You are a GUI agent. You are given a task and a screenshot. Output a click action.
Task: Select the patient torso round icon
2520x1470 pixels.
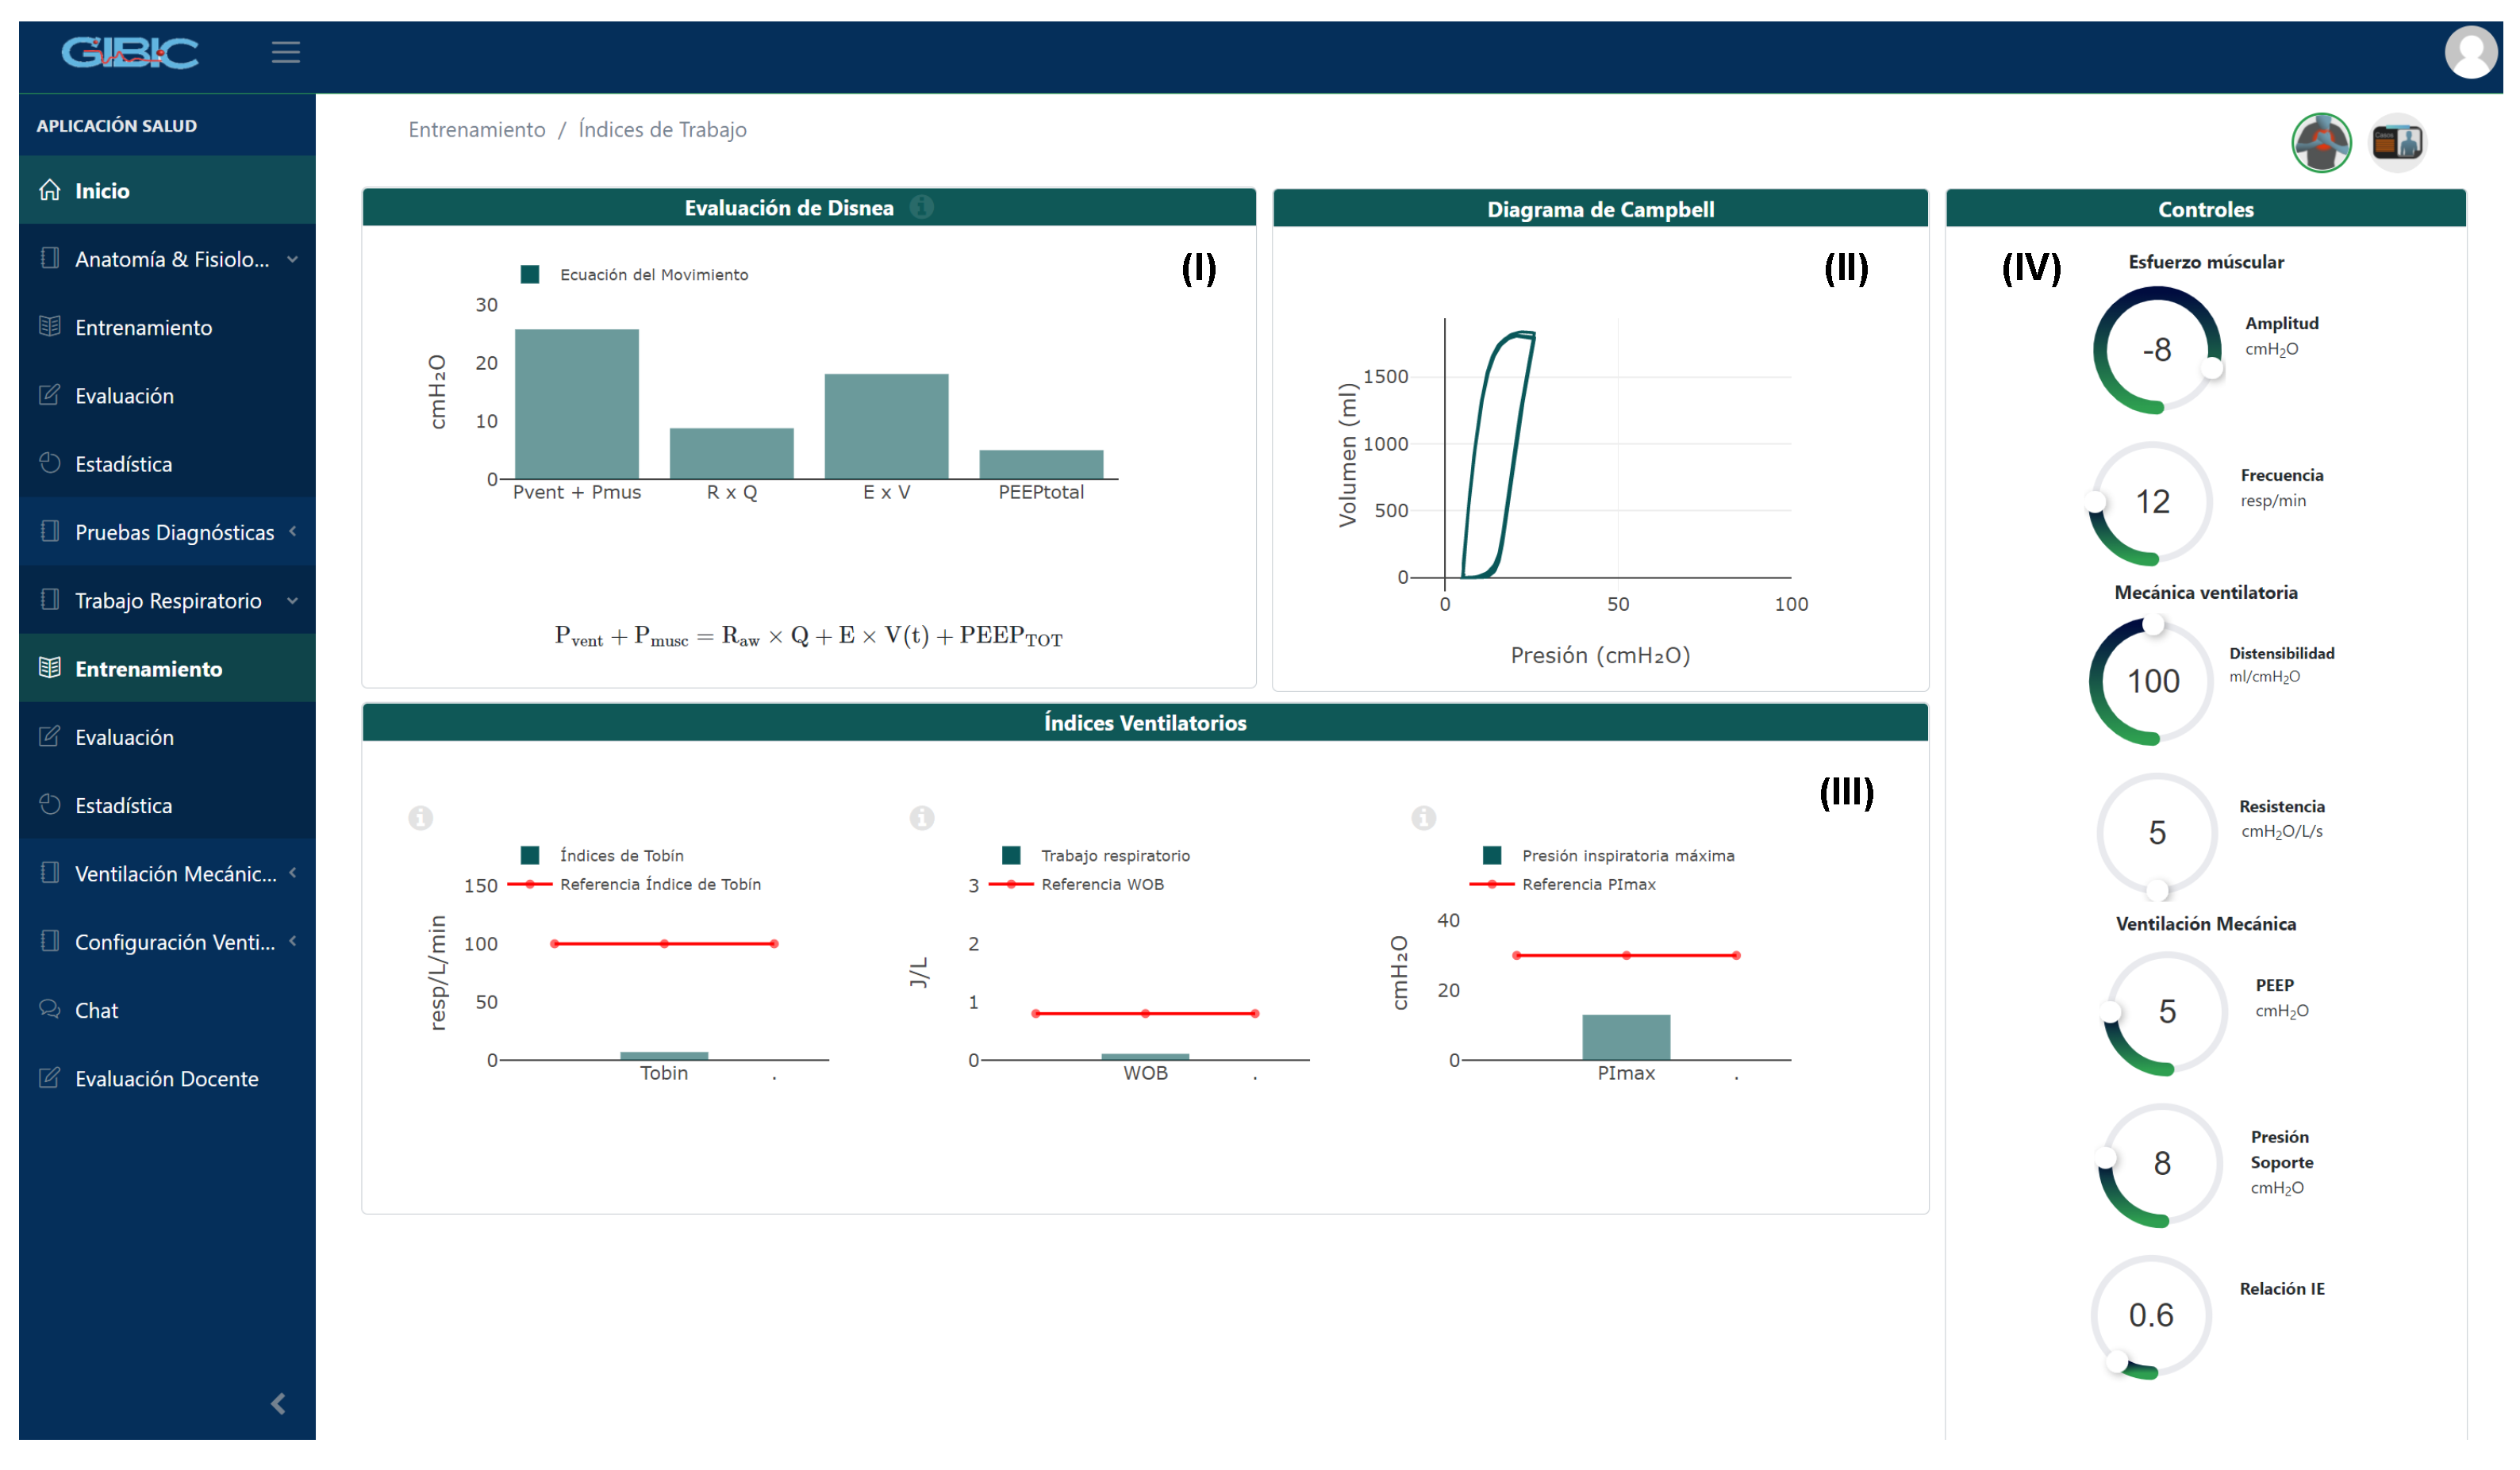[x=2320, y=143]
